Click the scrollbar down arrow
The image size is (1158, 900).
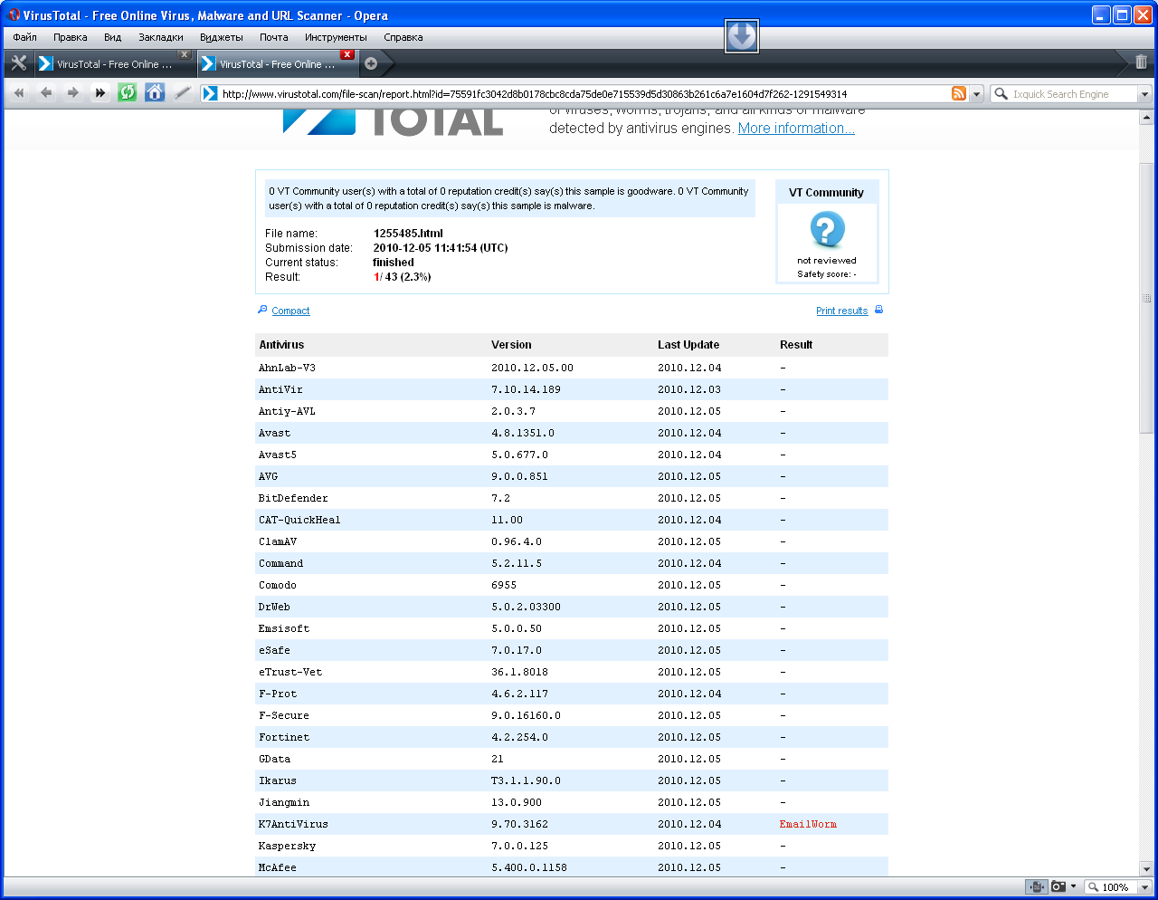1146,869
